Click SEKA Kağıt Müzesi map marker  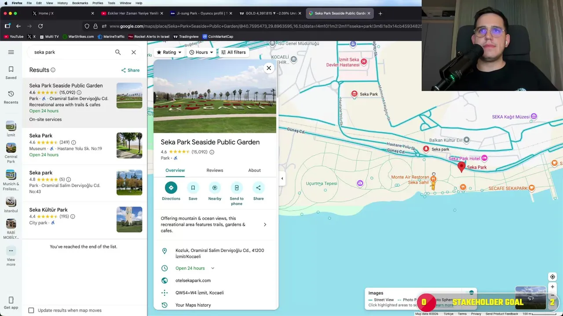[534, 117]
